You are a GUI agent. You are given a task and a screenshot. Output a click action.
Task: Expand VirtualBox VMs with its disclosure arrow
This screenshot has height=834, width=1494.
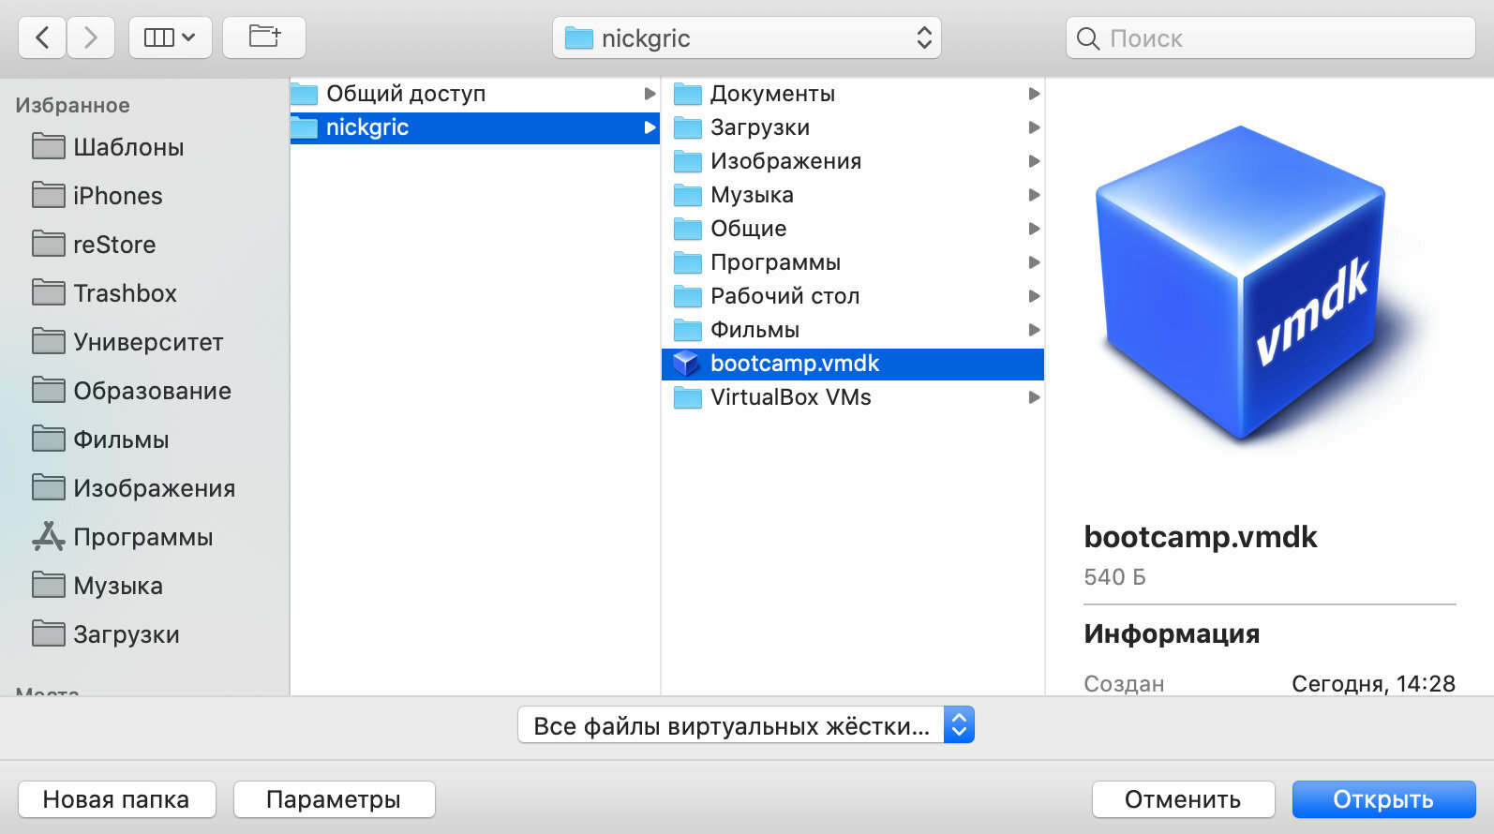click(x=1034, y=397)
